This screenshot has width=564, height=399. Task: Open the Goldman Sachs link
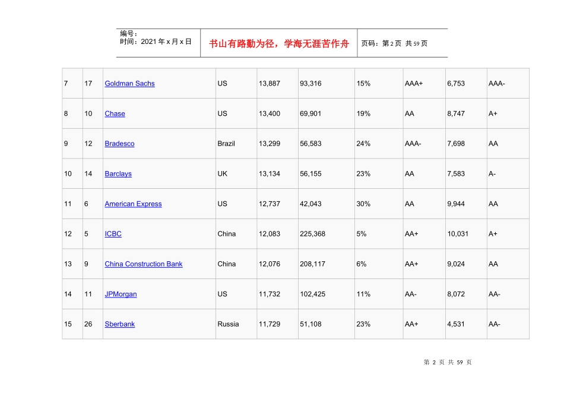[x=129, y=84]
